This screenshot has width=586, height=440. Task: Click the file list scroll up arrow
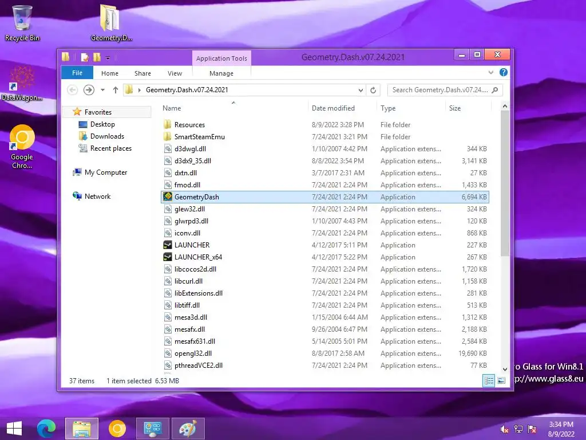point(505,106)
